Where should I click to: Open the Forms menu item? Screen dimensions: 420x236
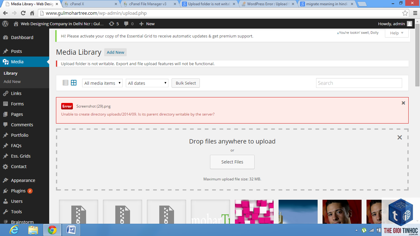point(25,104)
